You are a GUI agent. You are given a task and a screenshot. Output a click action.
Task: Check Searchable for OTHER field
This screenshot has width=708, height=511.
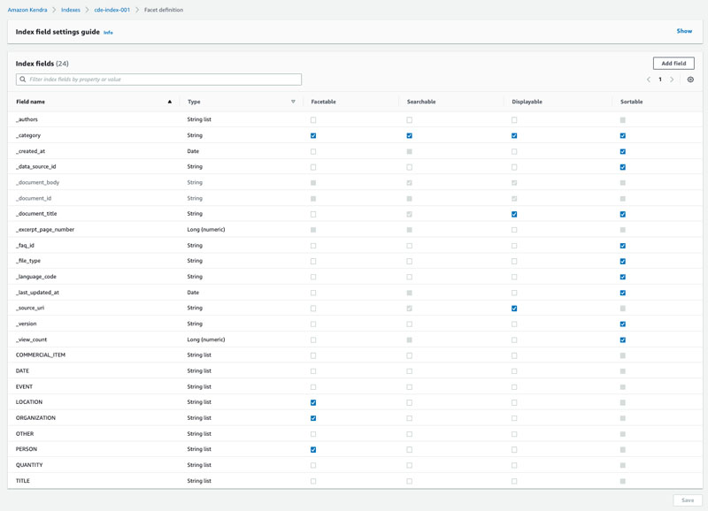(409, 434)
